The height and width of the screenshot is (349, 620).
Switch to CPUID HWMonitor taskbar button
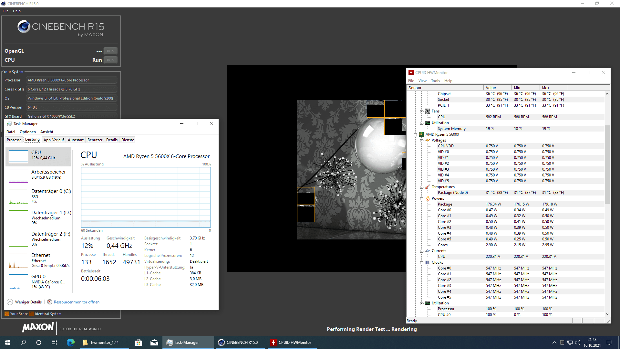point(292,343)
